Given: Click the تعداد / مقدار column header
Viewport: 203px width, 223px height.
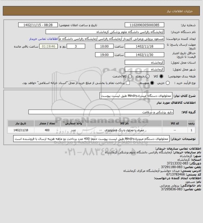Looking at the screenshot, I should pyautogui.click(x=47, y=123).
